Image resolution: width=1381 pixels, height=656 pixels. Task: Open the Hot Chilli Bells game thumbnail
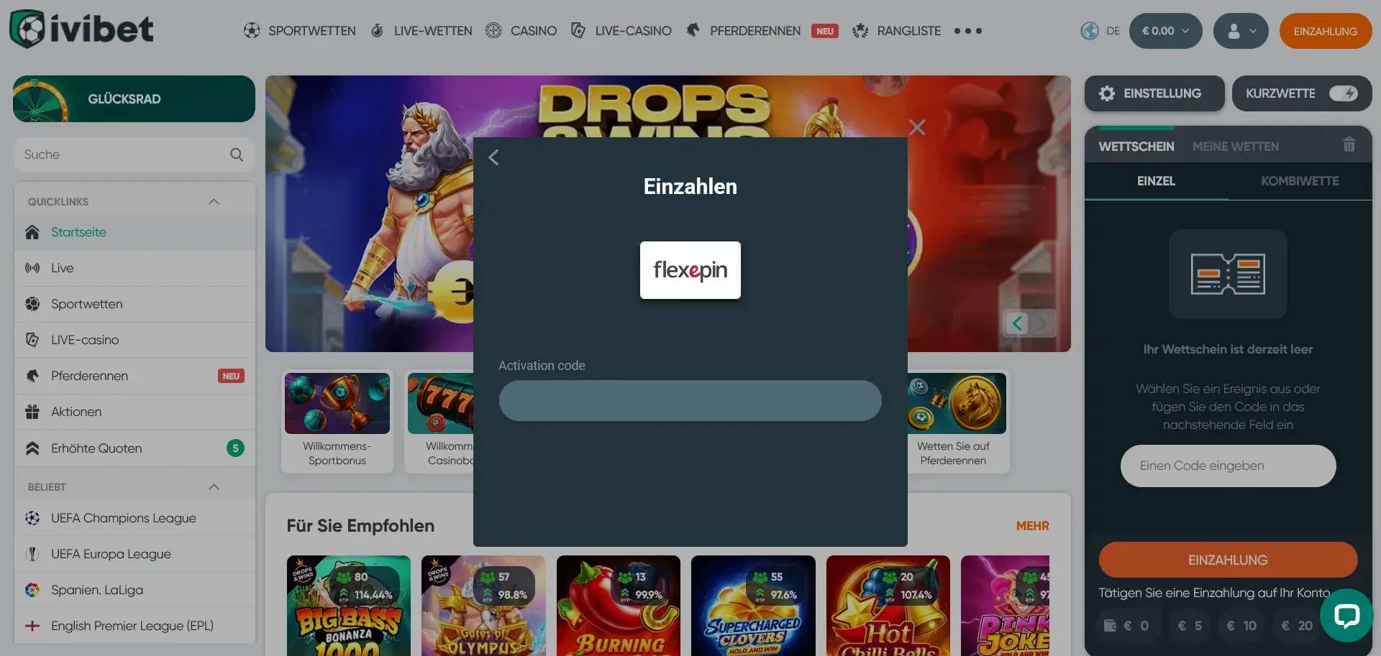[x=888, y=606]
